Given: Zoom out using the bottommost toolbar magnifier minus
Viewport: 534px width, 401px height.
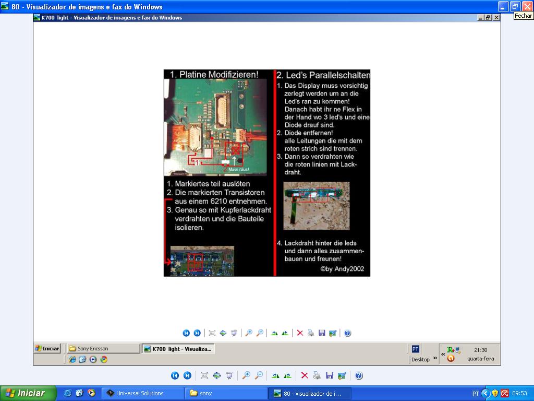Looking at the screenshot, I should tap(259, 375).
